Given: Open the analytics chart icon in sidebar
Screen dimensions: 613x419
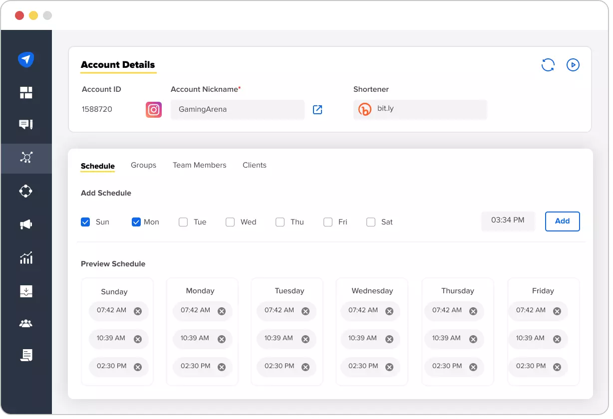Looking at the screenshot, I should pyautogui.click(x=26, y=258).
